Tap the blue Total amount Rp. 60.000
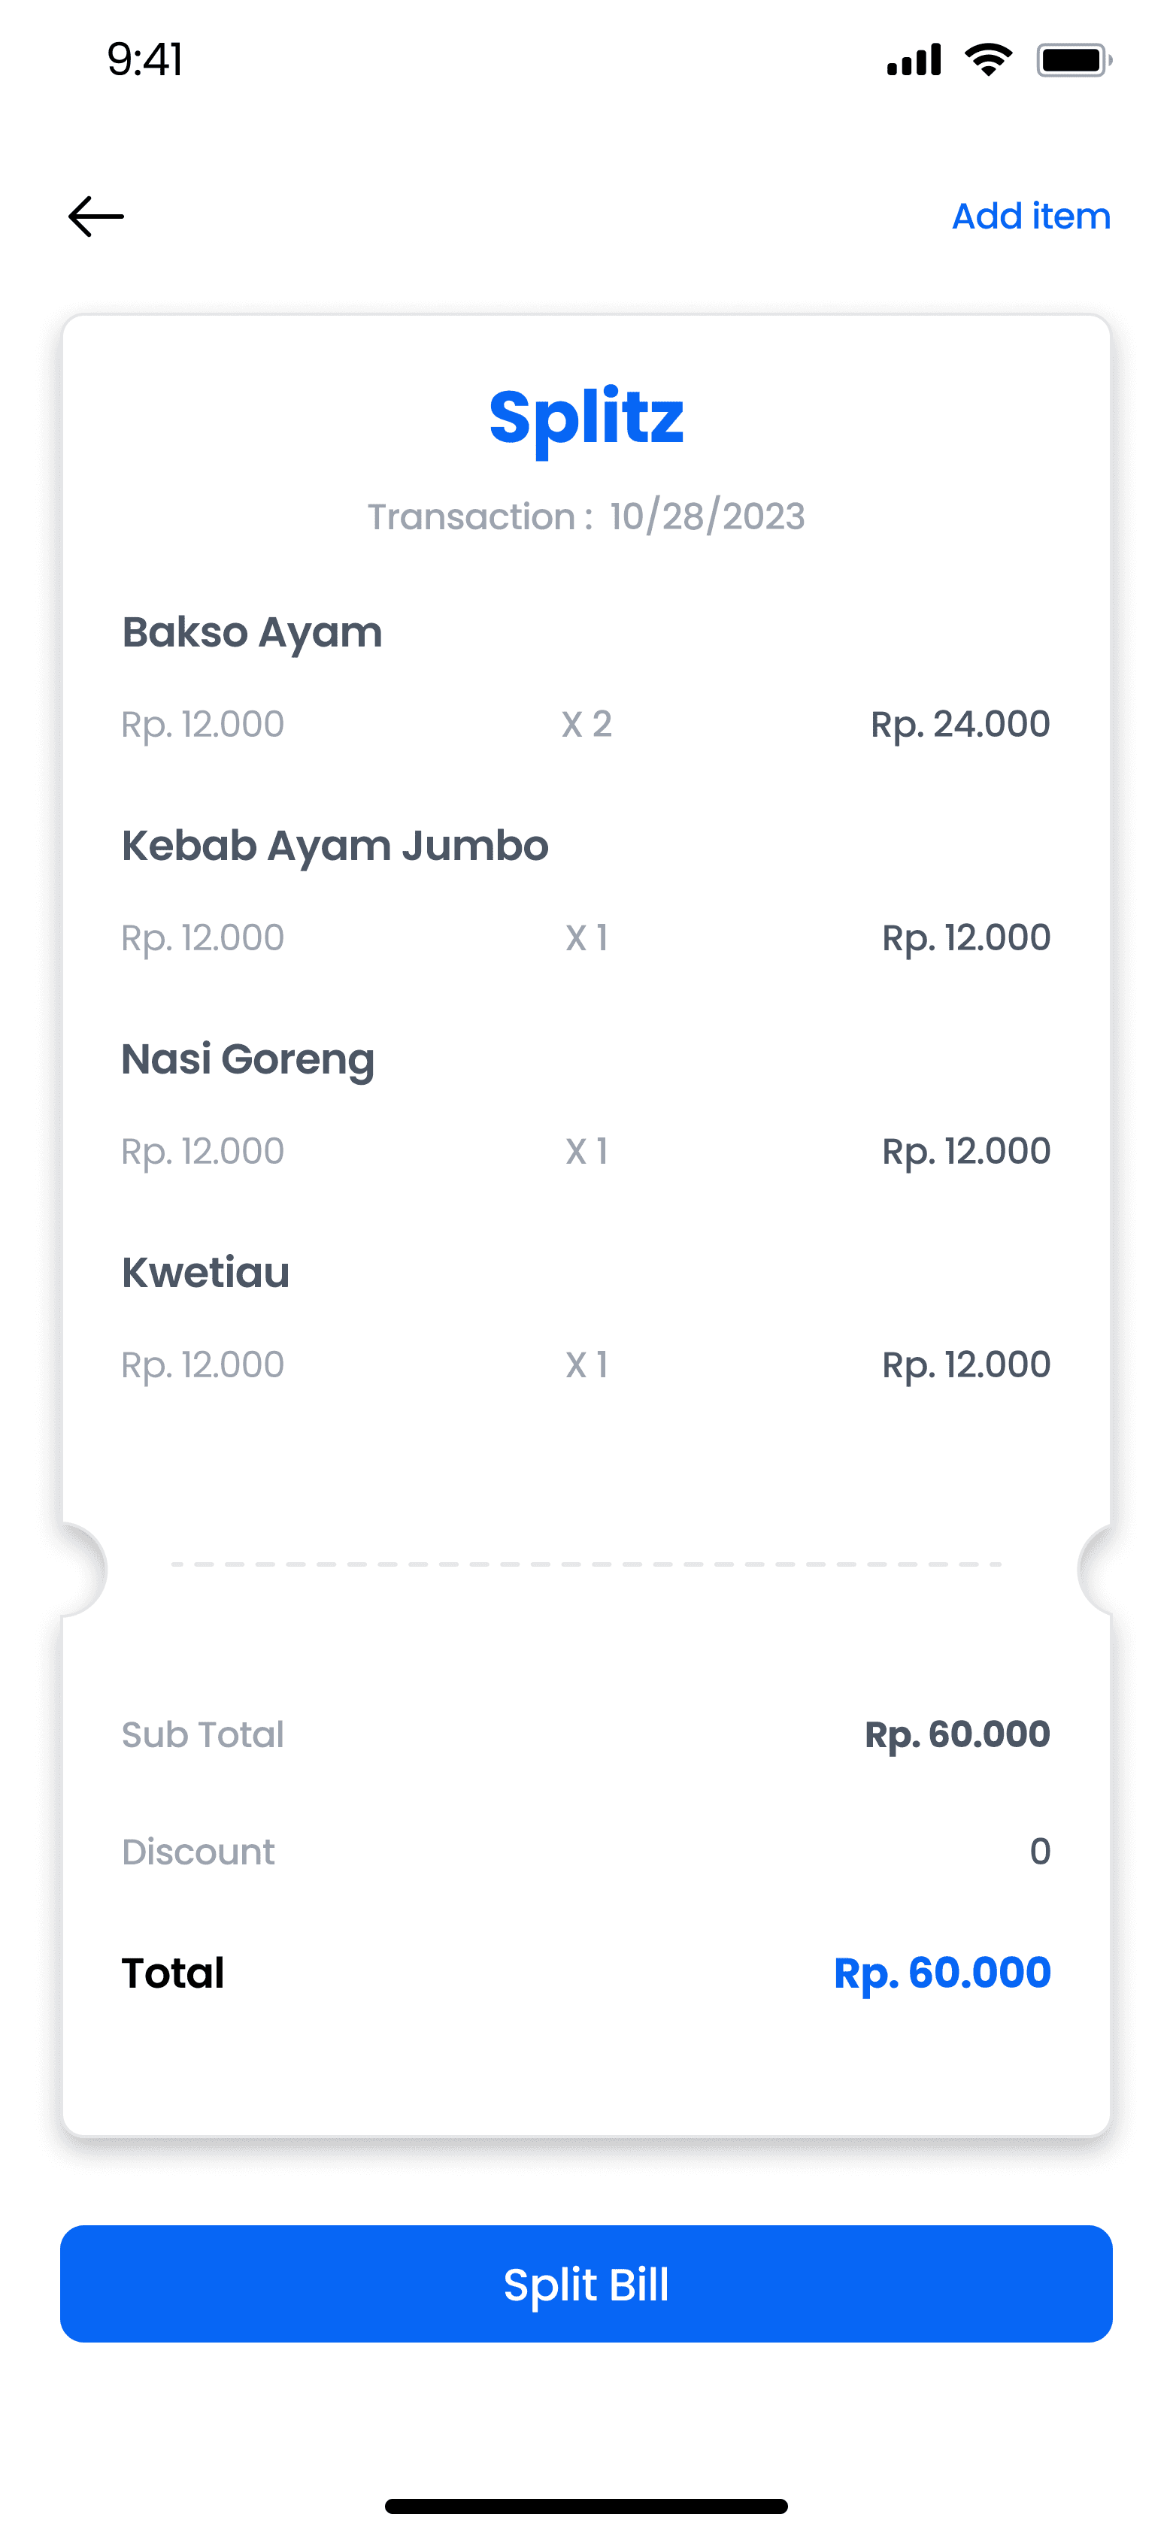 coord(942,1973)
